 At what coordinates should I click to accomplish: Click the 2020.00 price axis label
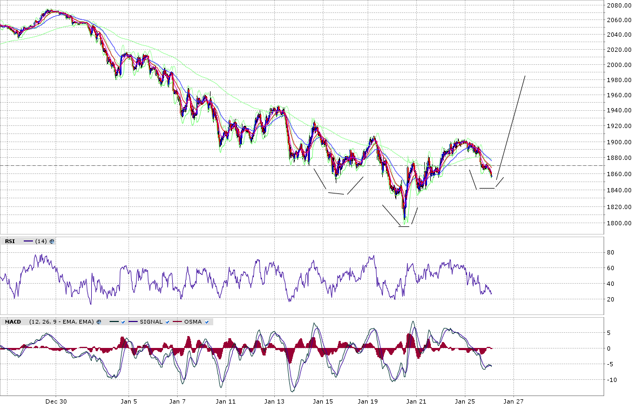(x=619, y=50)
